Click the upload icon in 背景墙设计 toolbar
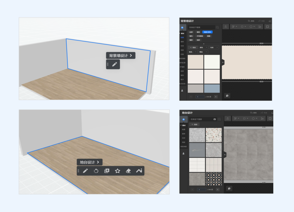294x212 pixels. click(225, 27)
